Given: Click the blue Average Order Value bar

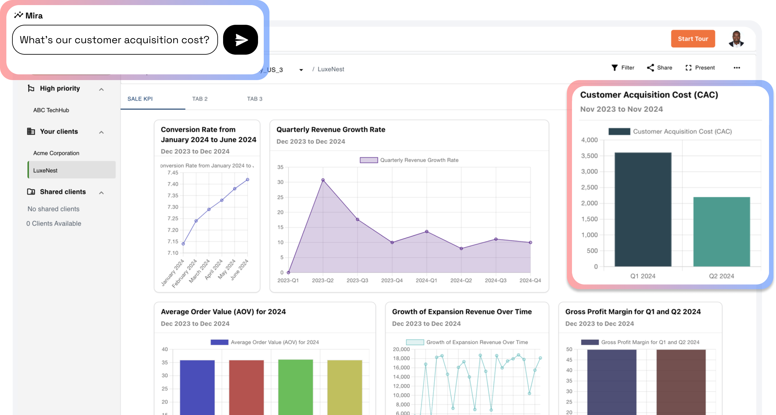Looking at the screenshot, I should tap(197, 387).
